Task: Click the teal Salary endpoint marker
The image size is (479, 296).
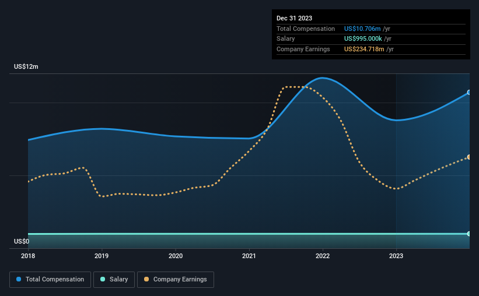Action: (x=468, y=234)
